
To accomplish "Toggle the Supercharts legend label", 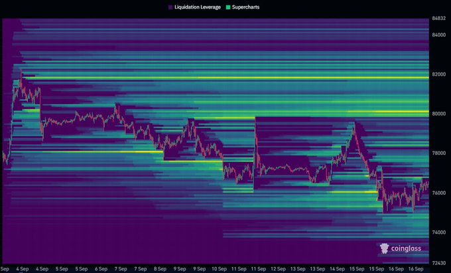I will tap(245, 7).
